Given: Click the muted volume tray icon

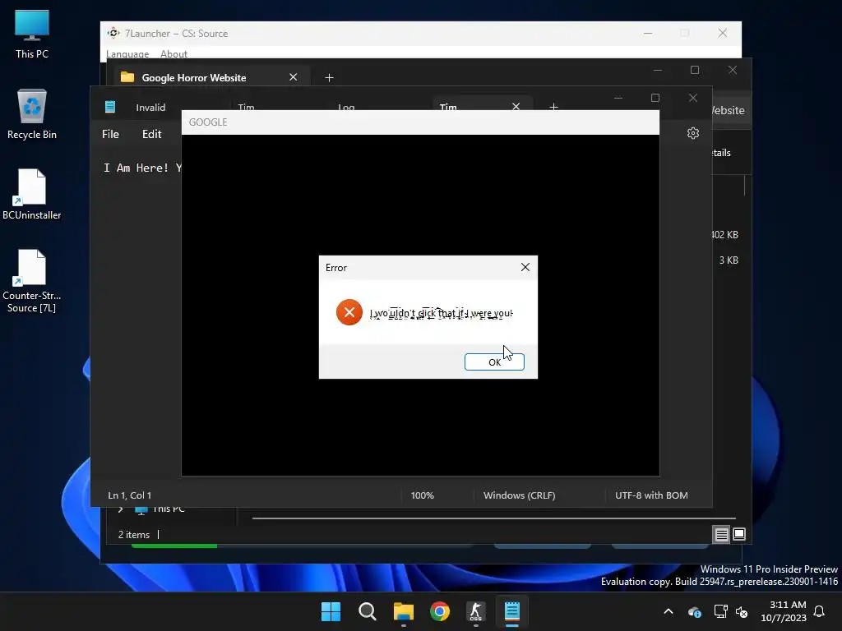Looking at the screenshot, I should click(x=743, y=611).
